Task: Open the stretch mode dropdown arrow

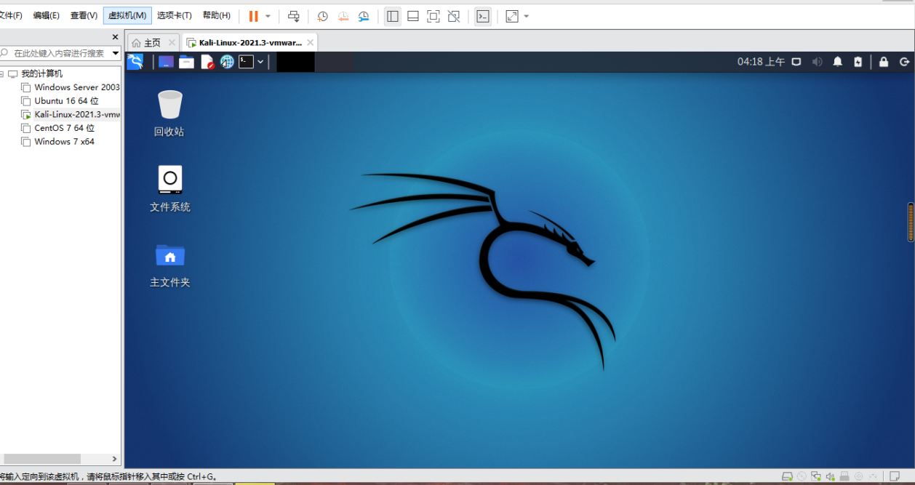Action: tap(527, 16)
